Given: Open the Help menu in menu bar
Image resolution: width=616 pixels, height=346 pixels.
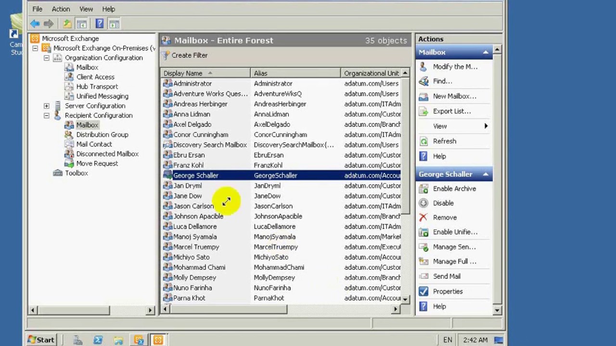Looking at the screenshot, I should 108,9.
